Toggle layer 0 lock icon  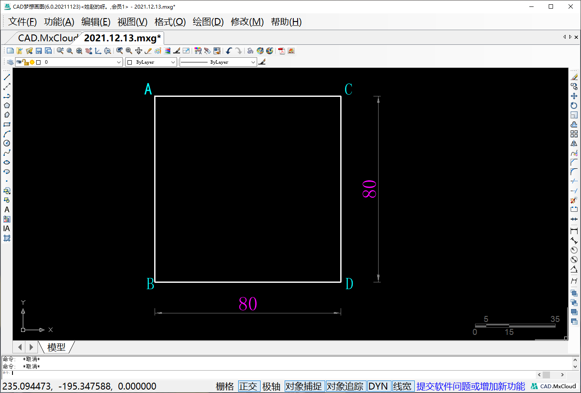(25, 62)
